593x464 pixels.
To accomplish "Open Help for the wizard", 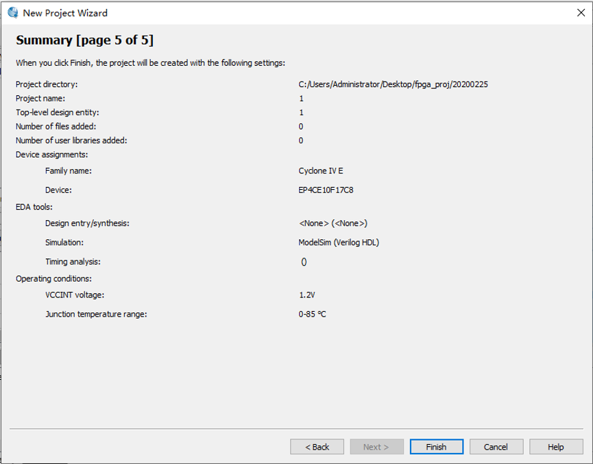I will (555, 447).
